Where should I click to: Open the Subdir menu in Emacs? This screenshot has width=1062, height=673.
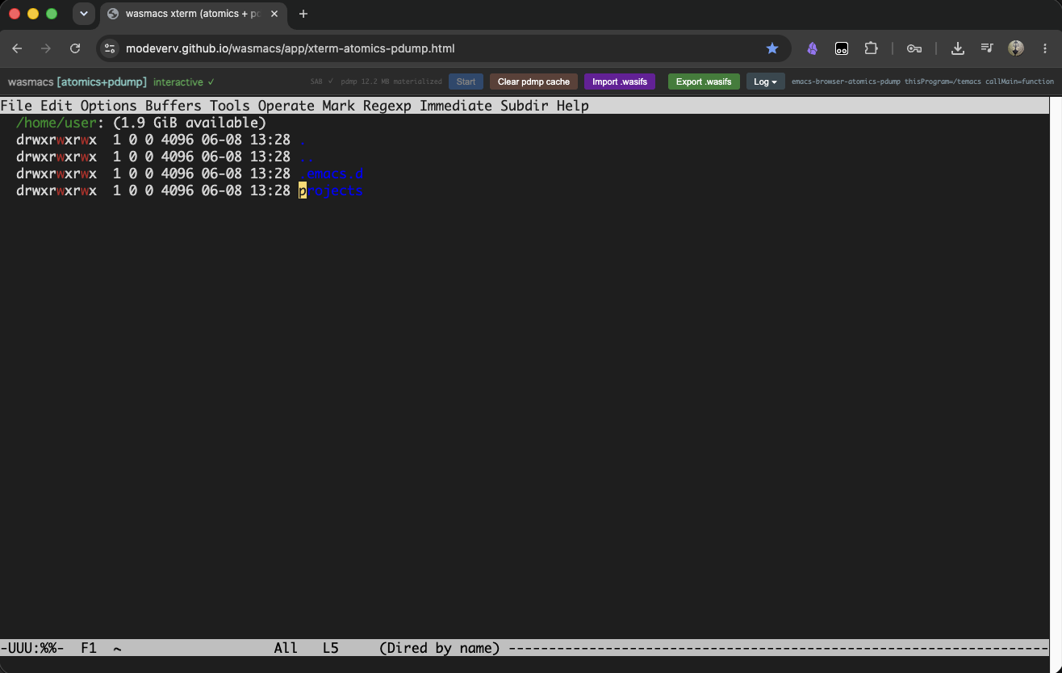pyautogui.click(x=525, y=106)
